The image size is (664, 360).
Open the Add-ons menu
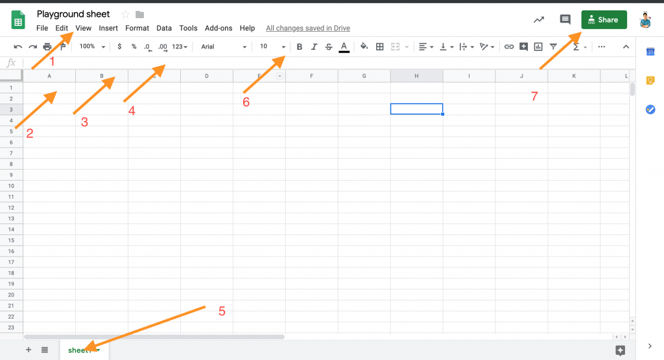tap(219, 28)
